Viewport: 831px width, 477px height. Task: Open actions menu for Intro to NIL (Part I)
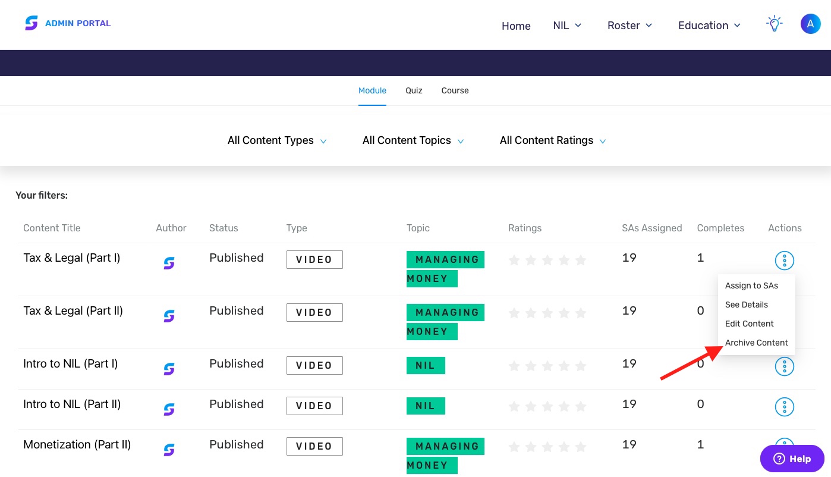click(x=784, y=366)
